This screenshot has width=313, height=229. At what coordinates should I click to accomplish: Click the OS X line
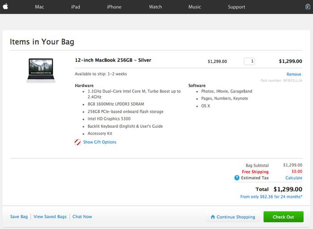pyautogui.click(x=205, y=106)
